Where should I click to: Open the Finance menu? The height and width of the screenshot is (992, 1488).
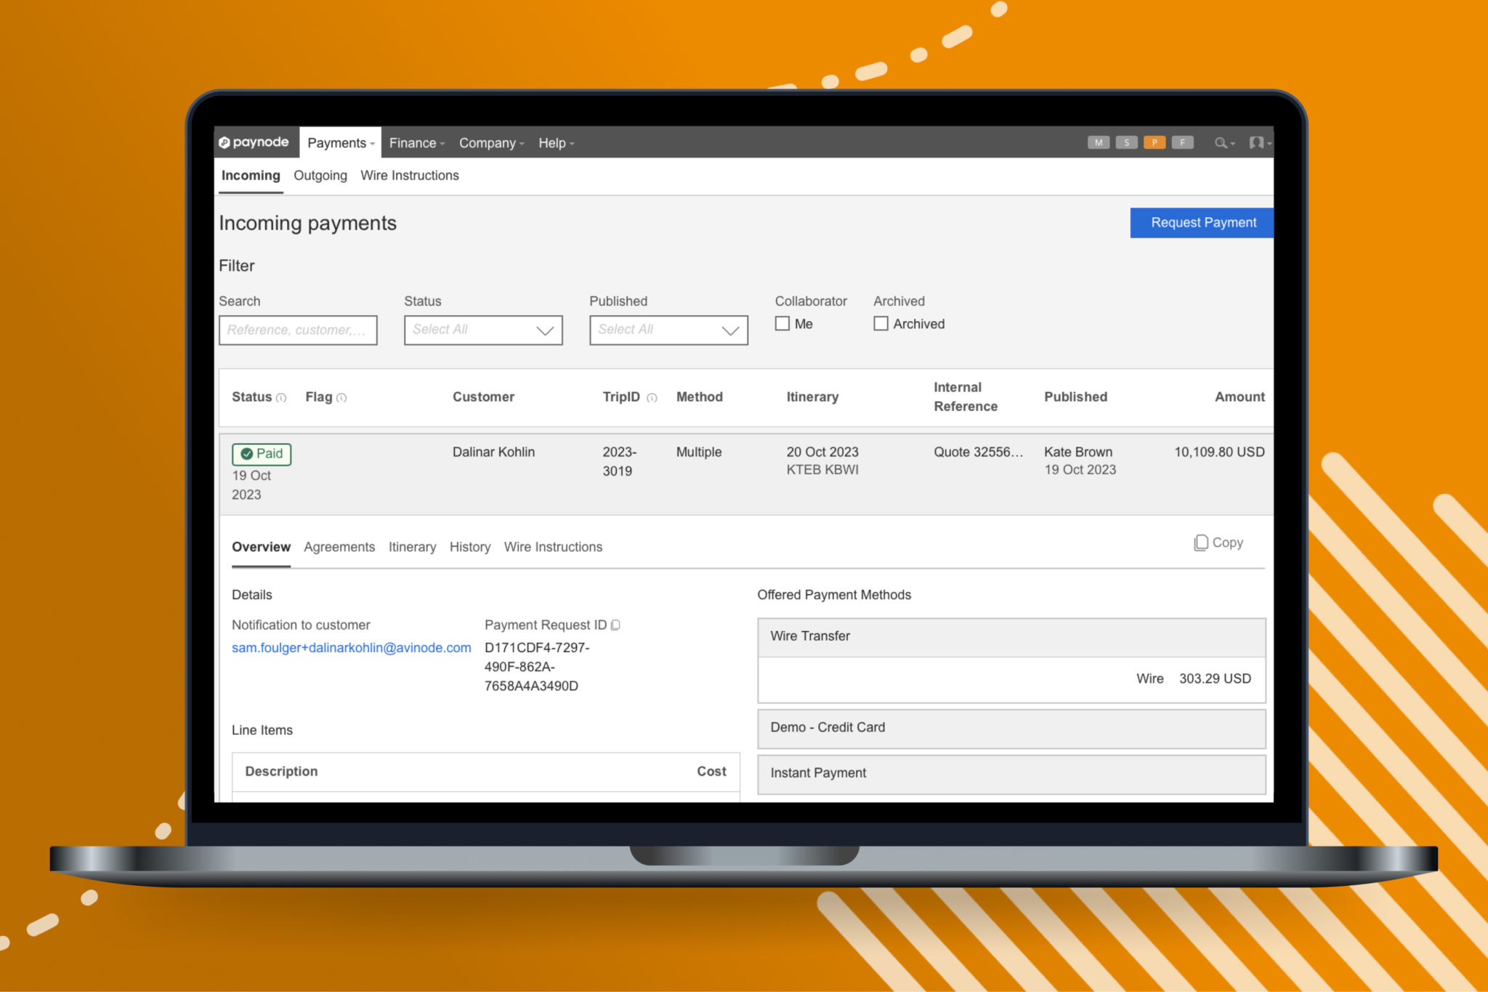pyautogui.click(x=416, y=143)
